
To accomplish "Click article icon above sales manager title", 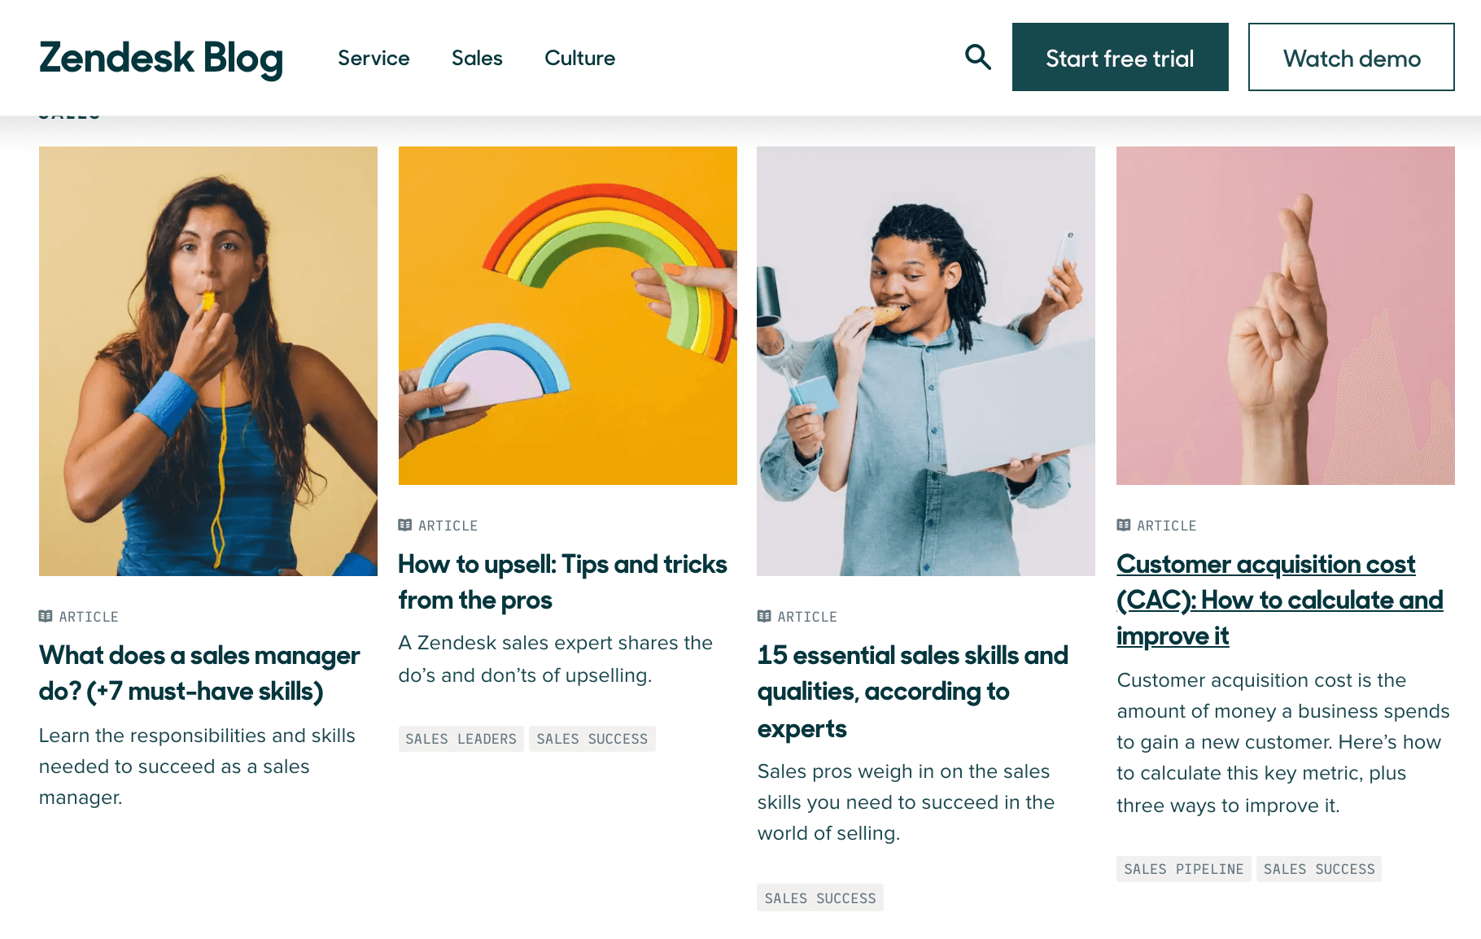I will point(46,617).
